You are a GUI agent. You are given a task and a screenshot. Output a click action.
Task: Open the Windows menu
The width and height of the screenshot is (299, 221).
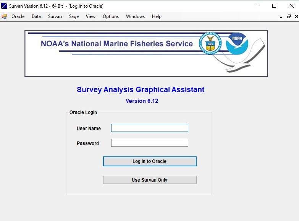135,16
